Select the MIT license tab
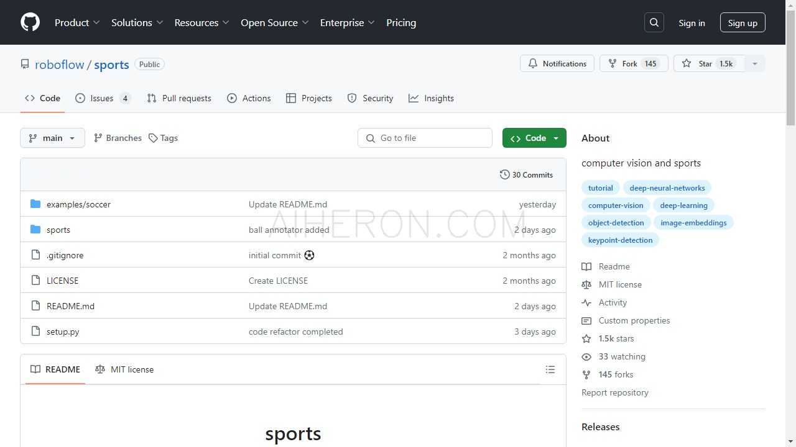Image resolution: width=796 pixels, height=447 pixels. (x=124, y=369)
